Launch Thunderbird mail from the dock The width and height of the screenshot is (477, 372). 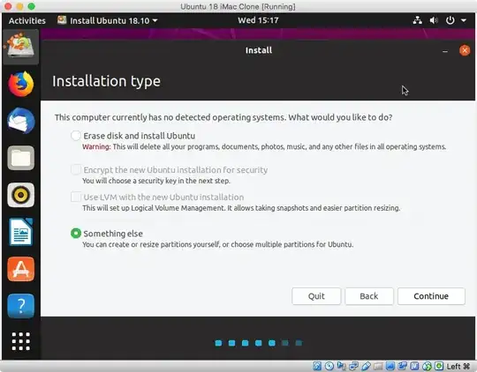coord(20,121)
